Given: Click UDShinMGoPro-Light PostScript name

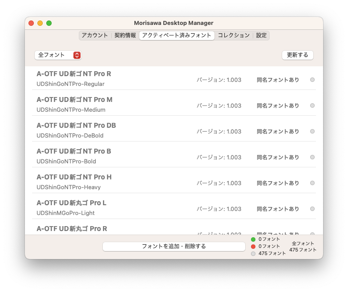Looking at the screenshot, I should (x=65, y=213).
